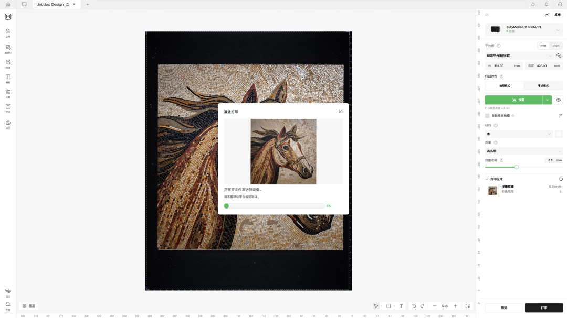Open the Design (设计) sidebar tool
The height and width of the screenshot is (318, 567).
click(x=8, y=125)
